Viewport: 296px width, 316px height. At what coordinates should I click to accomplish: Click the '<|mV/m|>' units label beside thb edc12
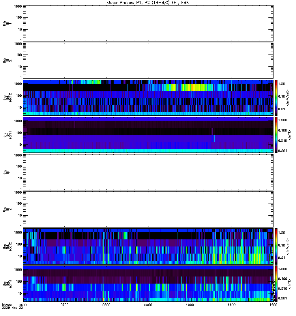click(288, 98)
